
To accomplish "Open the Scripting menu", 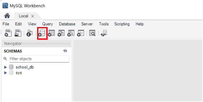I will [122, 24].
